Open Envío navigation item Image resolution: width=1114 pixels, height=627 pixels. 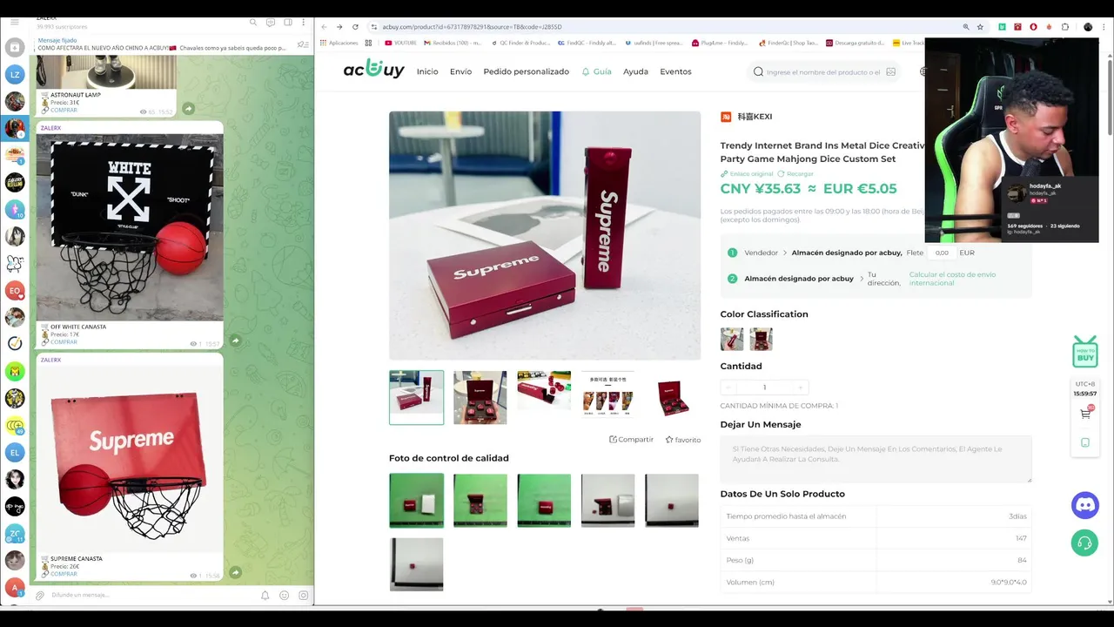(460, 71)
